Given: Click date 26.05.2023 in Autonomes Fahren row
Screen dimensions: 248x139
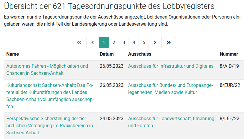Looking at the screenshot, I should 111,66.
